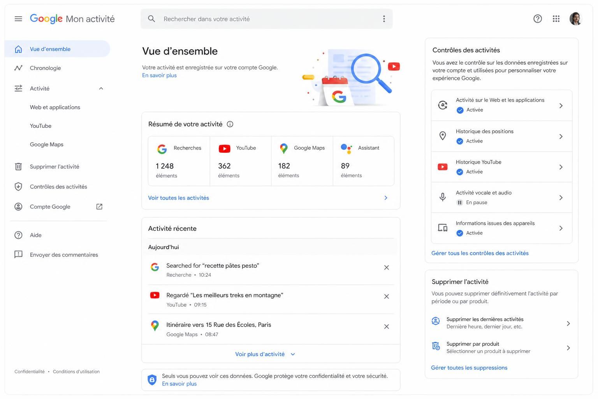Open Voir toutes les activités chevron

pyautogui.click(x=386, y=198)
